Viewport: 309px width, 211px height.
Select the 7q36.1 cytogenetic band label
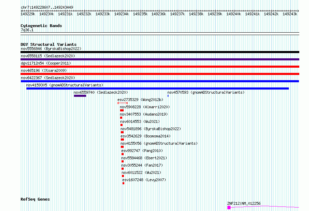[x=27, y=30]
